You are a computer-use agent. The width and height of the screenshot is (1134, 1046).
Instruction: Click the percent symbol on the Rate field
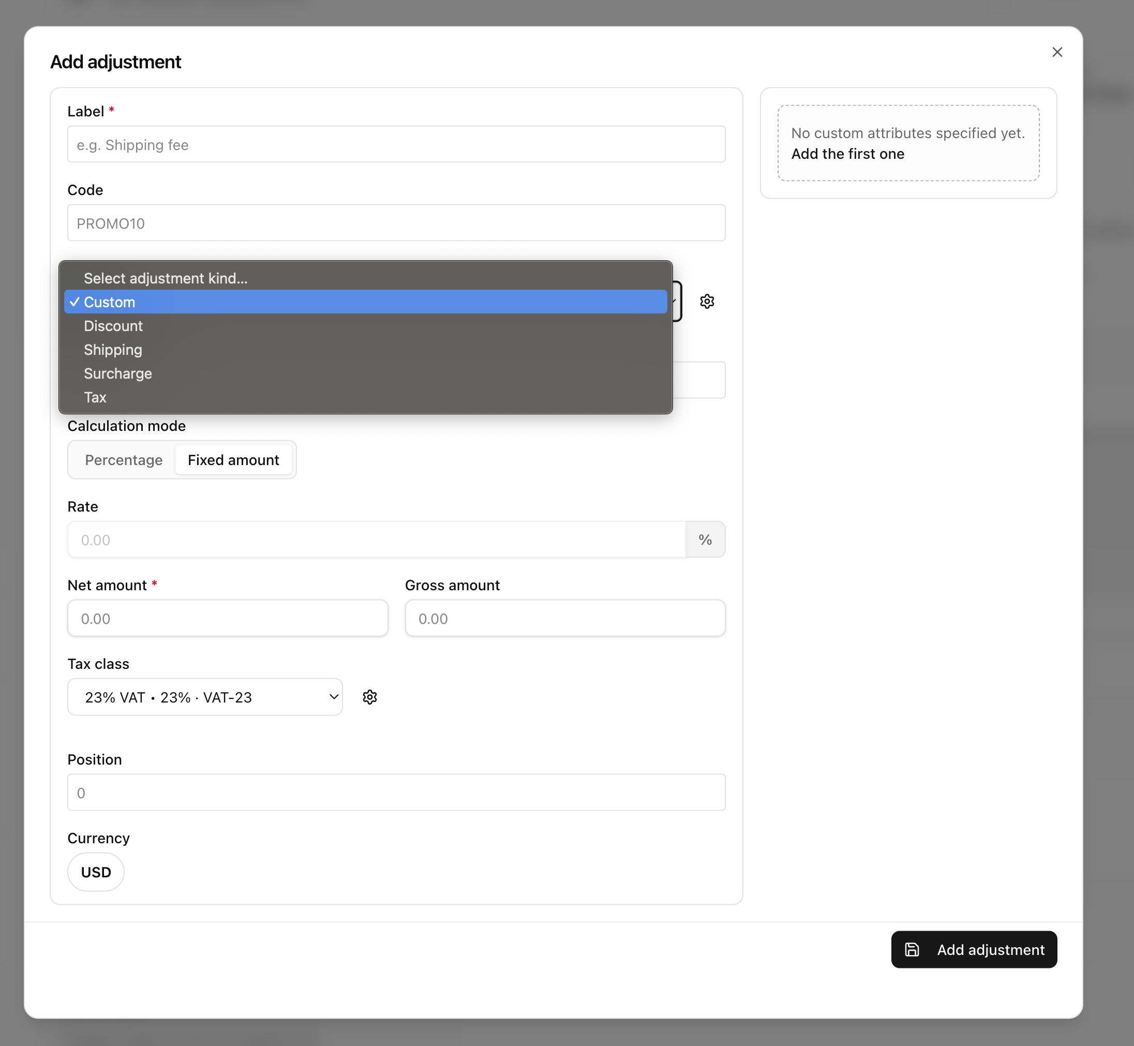click(x=705, y=540)
